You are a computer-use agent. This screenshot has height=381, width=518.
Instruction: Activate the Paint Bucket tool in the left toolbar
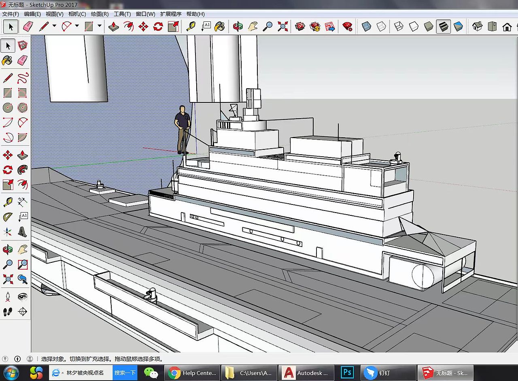point(7,61)
